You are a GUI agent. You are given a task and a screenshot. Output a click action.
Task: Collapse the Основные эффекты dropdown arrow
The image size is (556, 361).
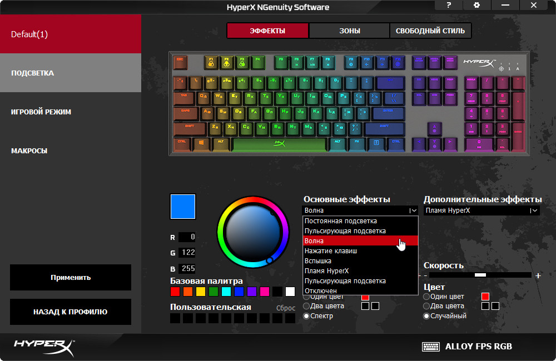click(x=413, y=210)
